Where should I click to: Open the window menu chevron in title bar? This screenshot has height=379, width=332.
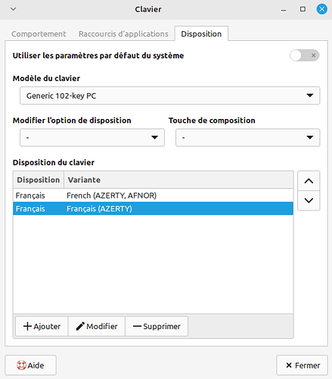click(x=14, y=9)
